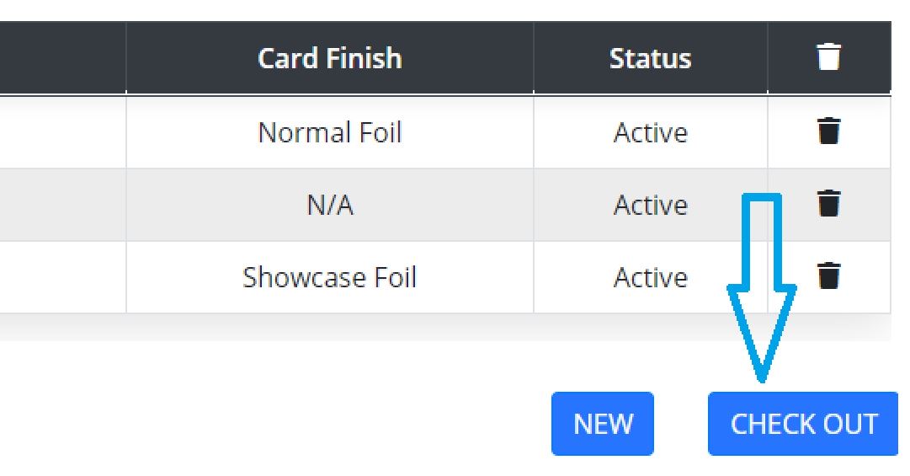Screen dimensions: 910x476
Task: Click the CHECK OUT button
Action: coord(803,424)
